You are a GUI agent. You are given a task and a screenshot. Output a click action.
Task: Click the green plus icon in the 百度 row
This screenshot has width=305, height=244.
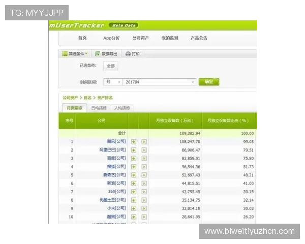[134, 158]
